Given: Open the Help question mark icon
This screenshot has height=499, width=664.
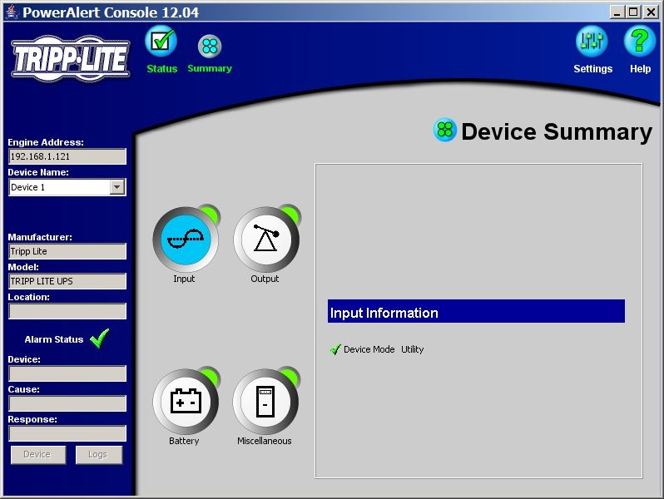Looking at the screenshot, I should tap(639, 41).
